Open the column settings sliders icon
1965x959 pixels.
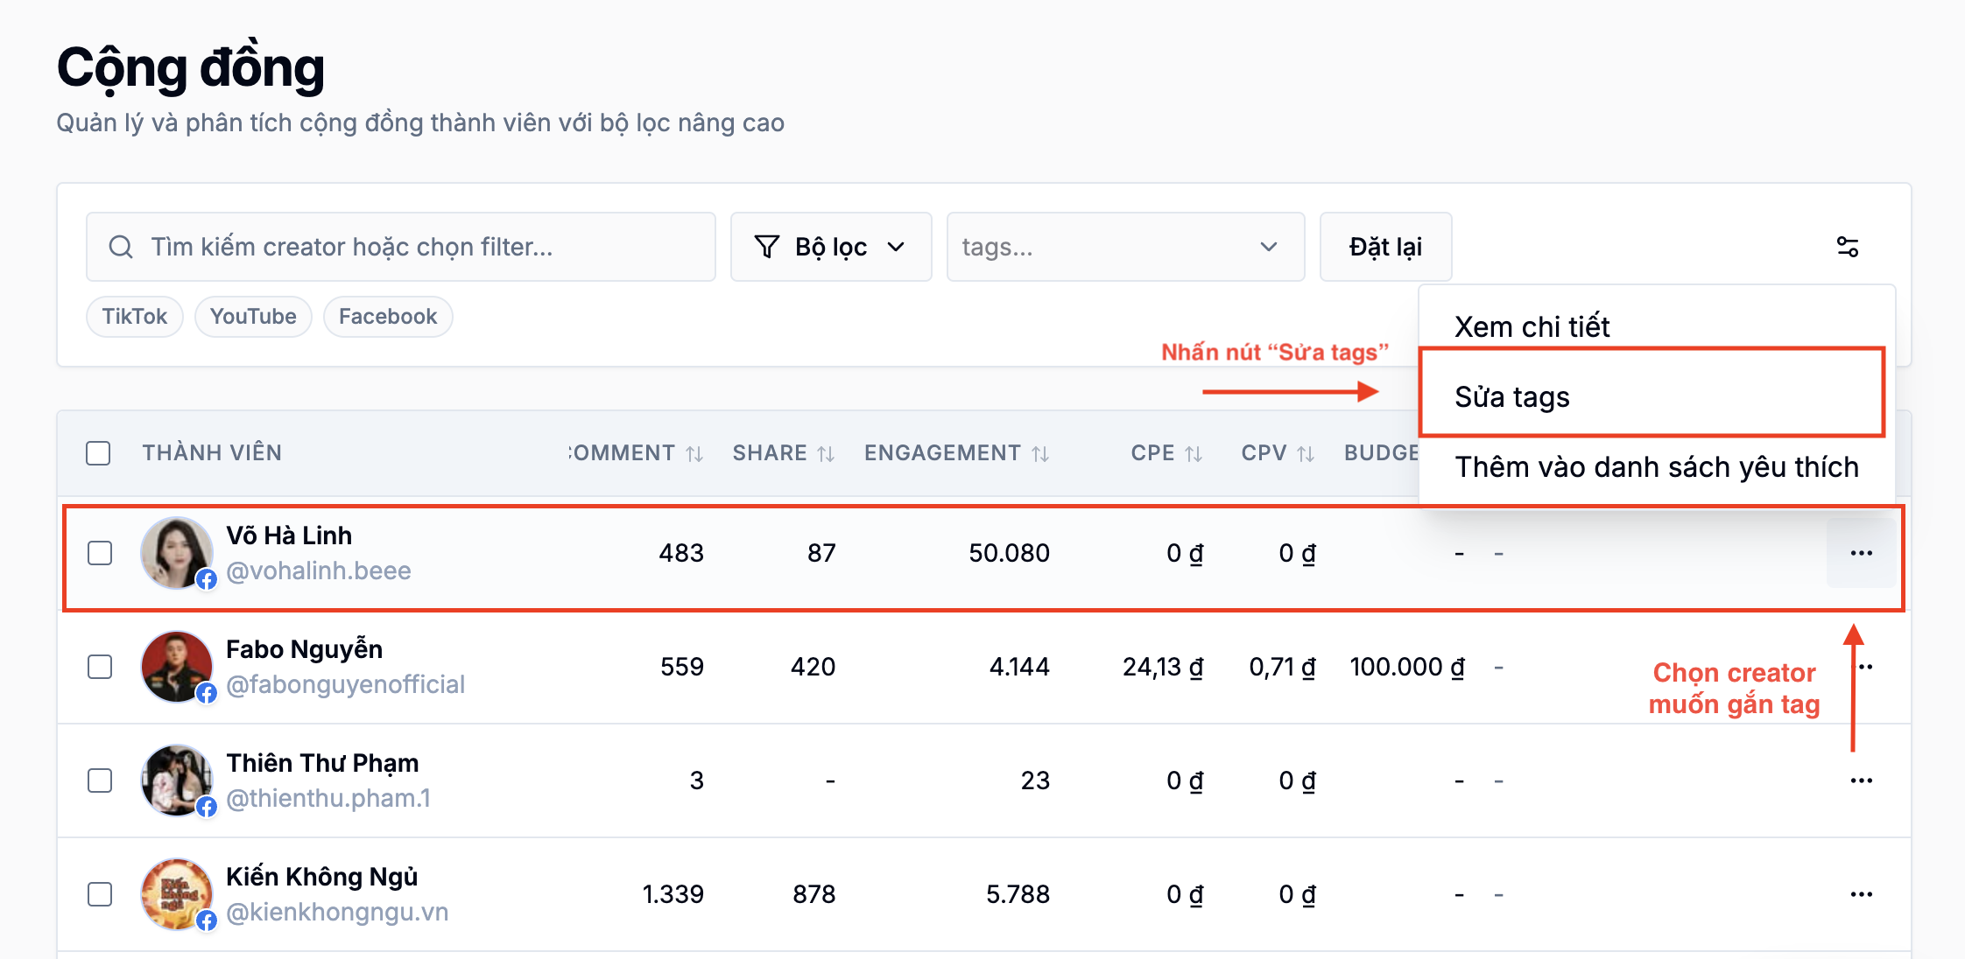point(1848,247)
